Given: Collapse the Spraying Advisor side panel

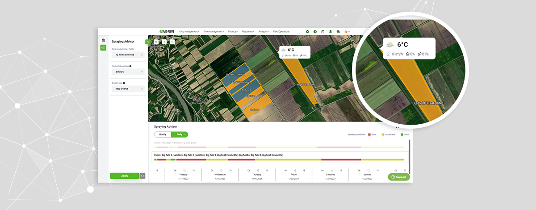Looking at the screenshot, I should pos(148,42).
